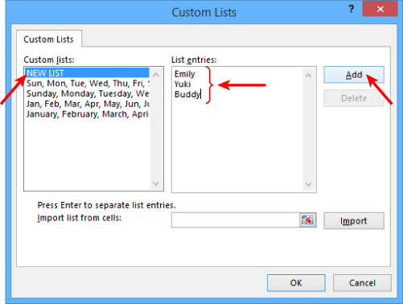Select the Sun, Mon, Tue list

(87, 84)
